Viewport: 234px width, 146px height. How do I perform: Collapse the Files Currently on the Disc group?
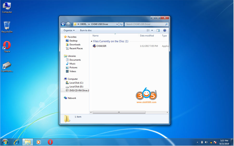pos(92,41)
